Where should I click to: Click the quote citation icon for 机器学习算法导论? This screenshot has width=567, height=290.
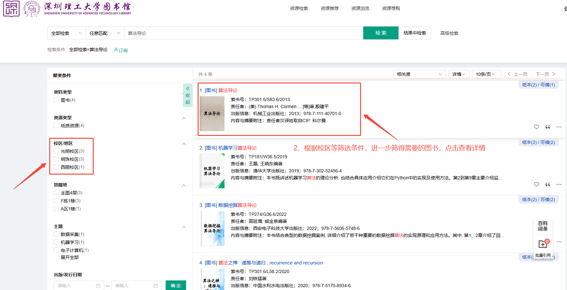[547, 184]
